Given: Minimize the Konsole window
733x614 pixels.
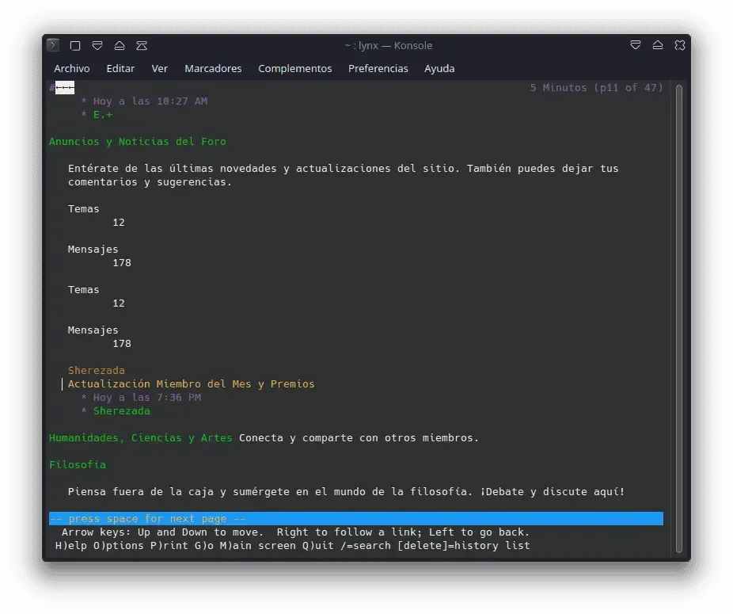Looking at the screenshot, I should 636,45.
